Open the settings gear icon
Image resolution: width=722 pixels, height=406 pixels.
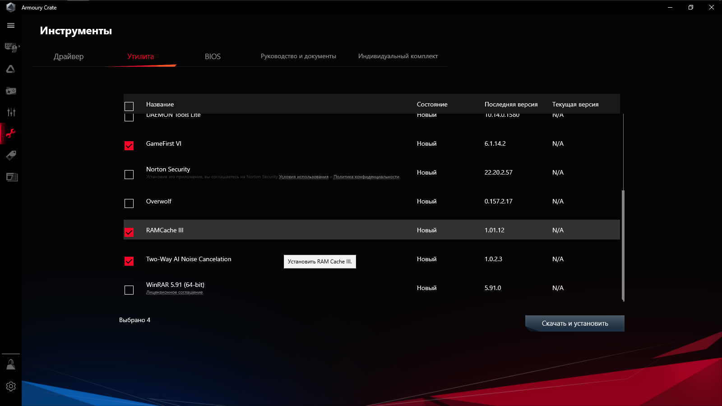(11, 386)
